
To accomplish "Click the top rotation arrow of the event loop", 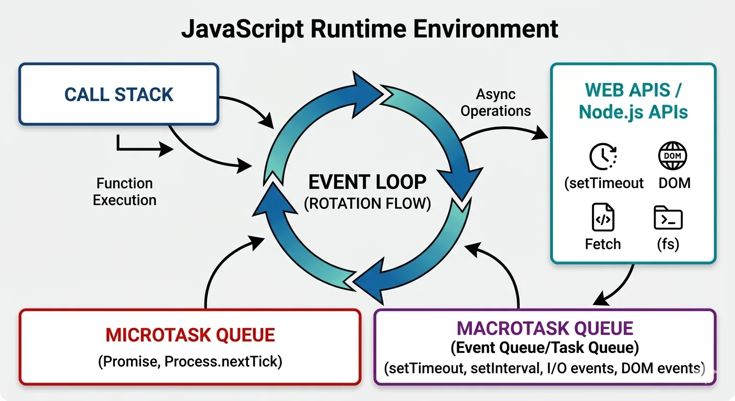I will 360,94.
